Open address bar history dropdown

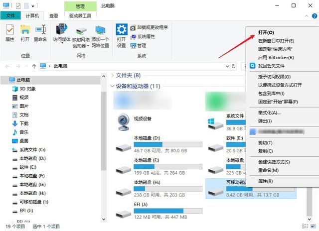click(x=227, y=66)
